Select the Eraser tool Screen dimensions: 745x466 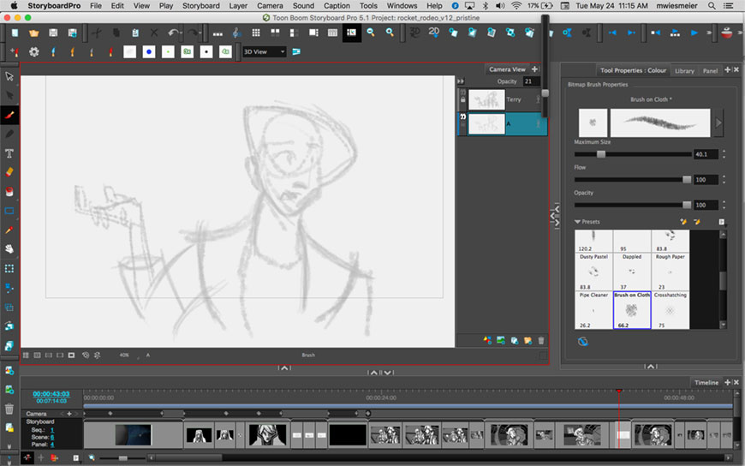tap(9, 172)
